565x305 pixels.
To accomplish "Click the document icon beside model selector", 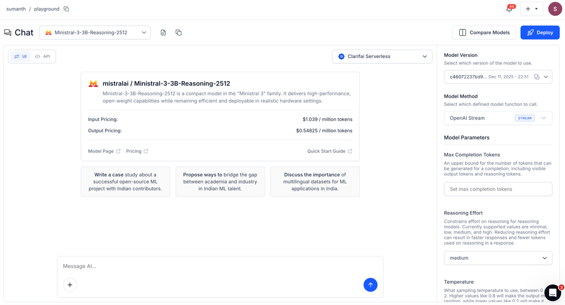I will [x=163, y=33].
